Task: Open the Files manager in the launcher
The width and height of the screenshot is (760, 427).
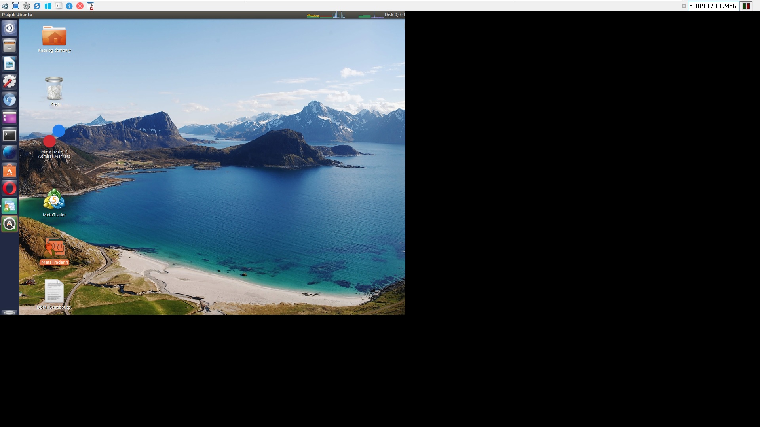Action: 9,46
